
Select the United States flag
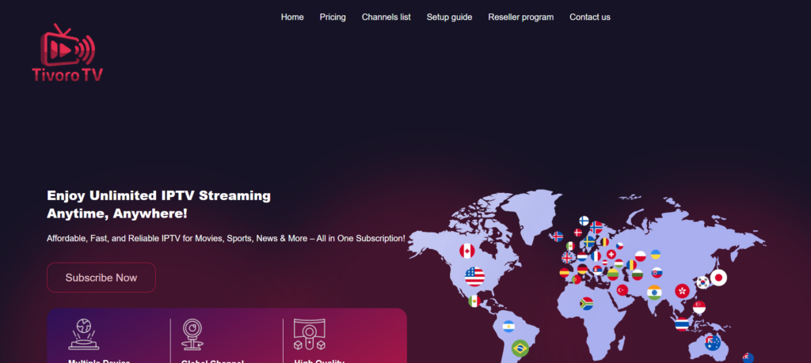[x=475, y=277]
